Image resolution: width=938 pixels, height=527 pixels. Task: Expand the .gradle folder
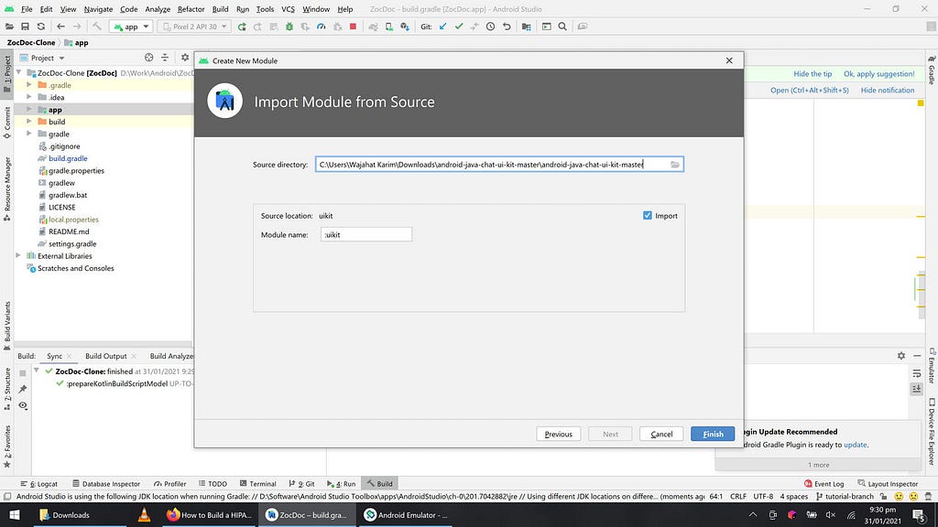coord(28,85)
